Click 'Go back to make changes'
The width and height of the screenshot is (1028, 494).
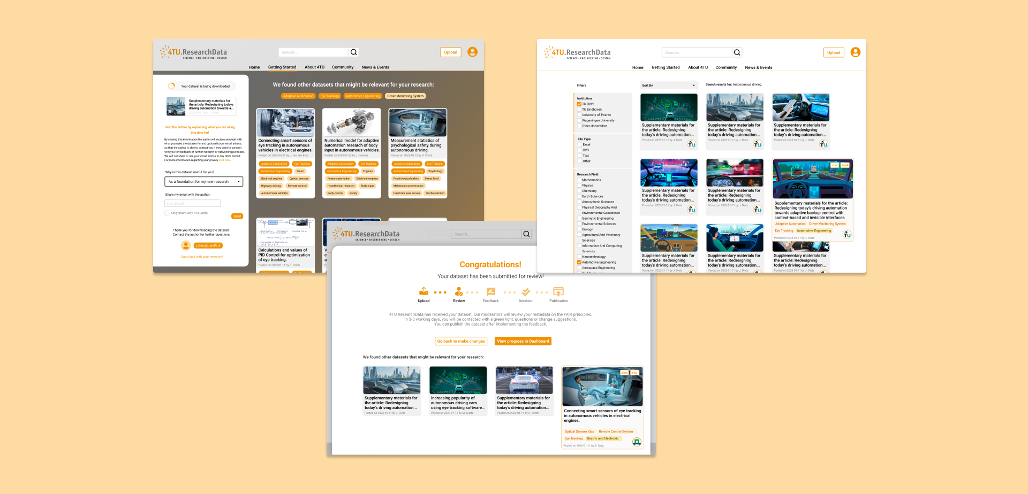coord(461,341)
